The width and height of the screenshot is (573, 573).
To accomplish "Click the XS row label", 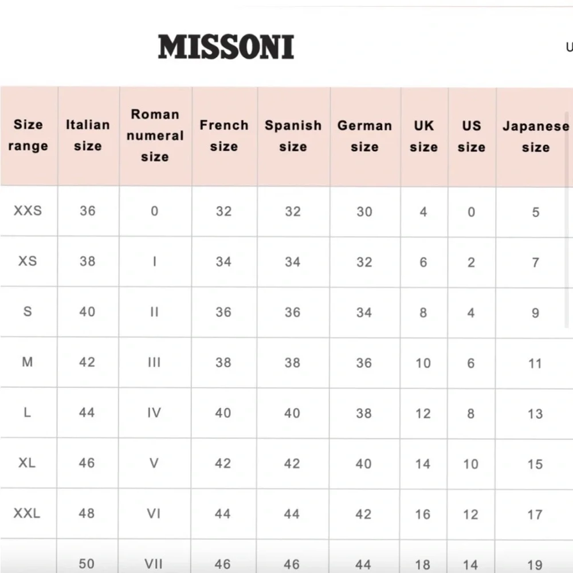I will [28, 261].
